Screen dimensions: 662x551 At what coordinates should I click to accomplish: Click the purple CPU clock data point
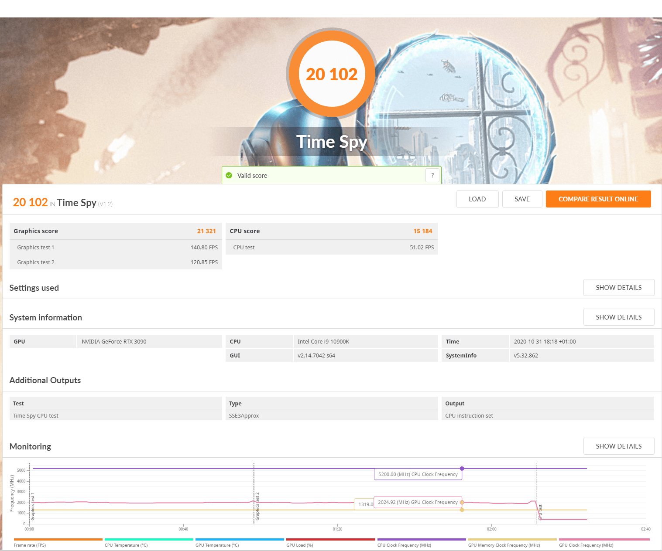(x=462, y=469)
